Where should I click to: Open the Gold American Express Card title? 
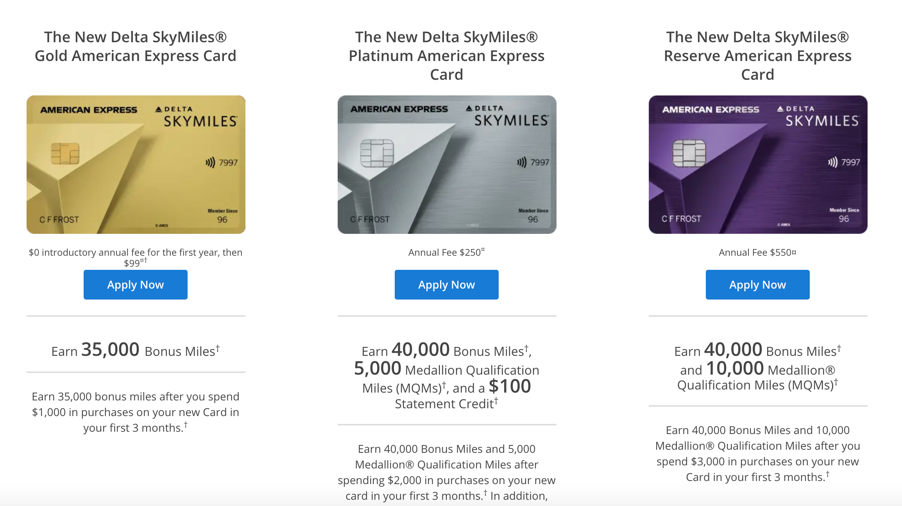point(135,47)
